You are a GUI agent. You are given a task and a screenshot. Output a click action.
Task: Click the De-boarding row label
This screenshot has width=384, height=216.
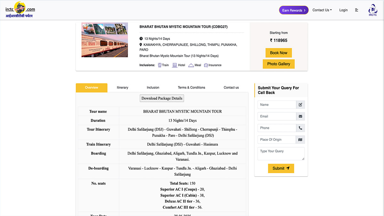pyautogui.click(x=99, y=168)
